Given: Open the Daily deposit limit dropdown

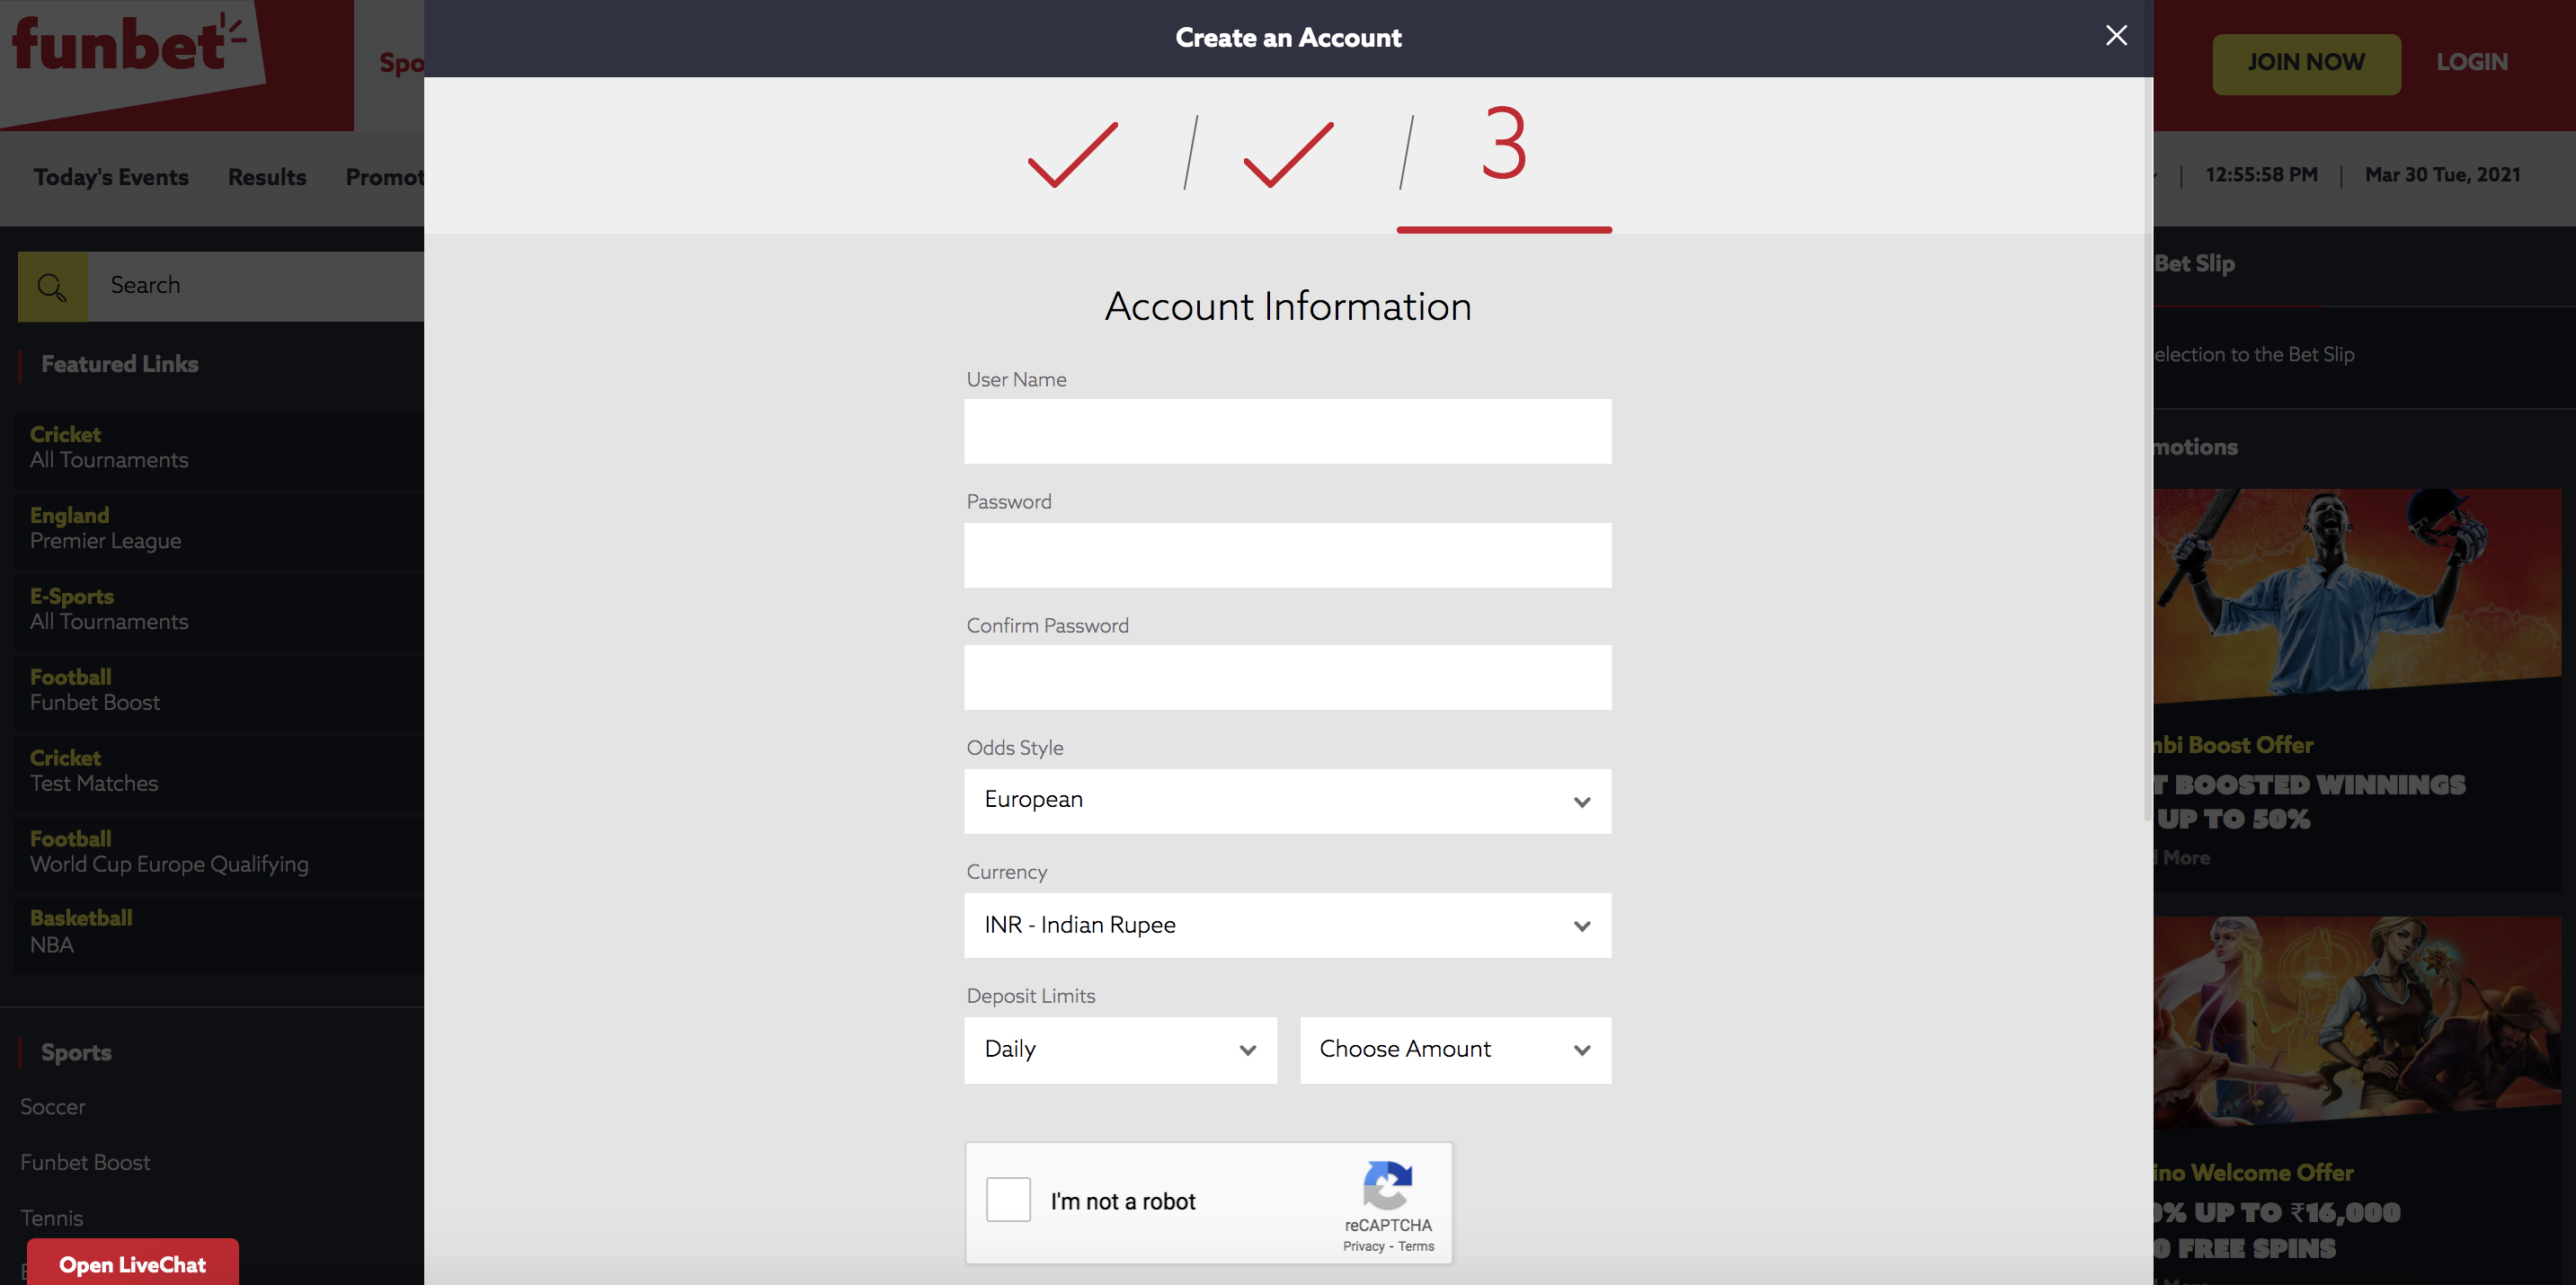Looking at the screenshot, I should pyautogui.click(x=1120, y=1049).
